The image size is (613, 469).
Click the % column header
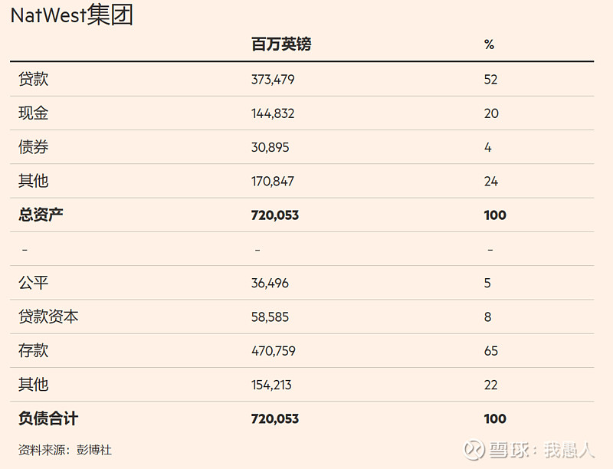click(489, 44)
